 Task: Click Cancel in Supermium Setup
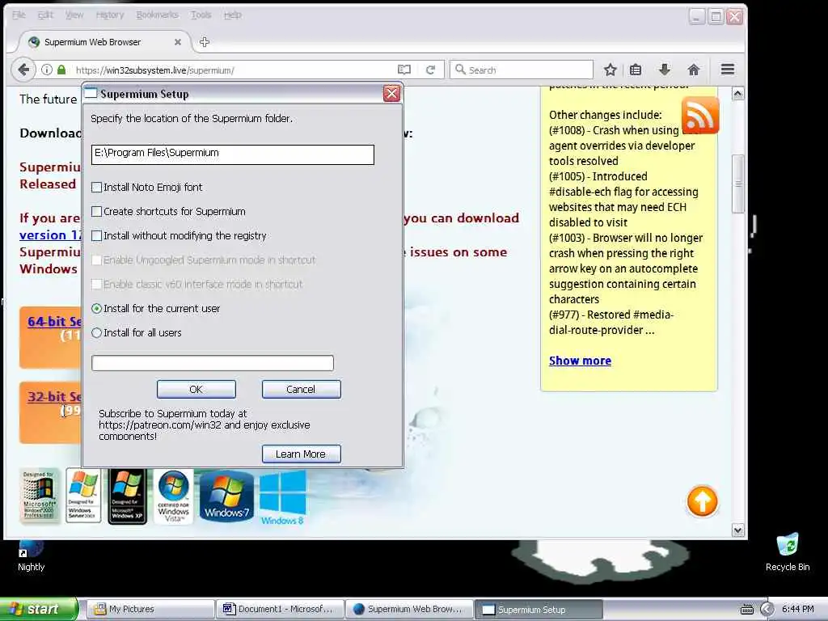[x=301, y=389]
